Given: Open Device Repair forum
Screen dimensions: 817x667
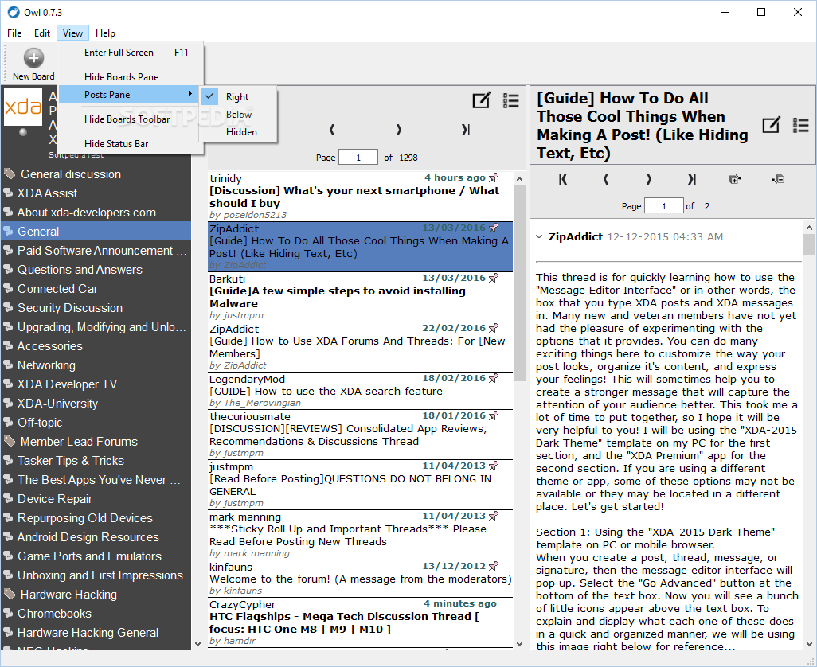Looking at the screenshot, I should (96, 499).
